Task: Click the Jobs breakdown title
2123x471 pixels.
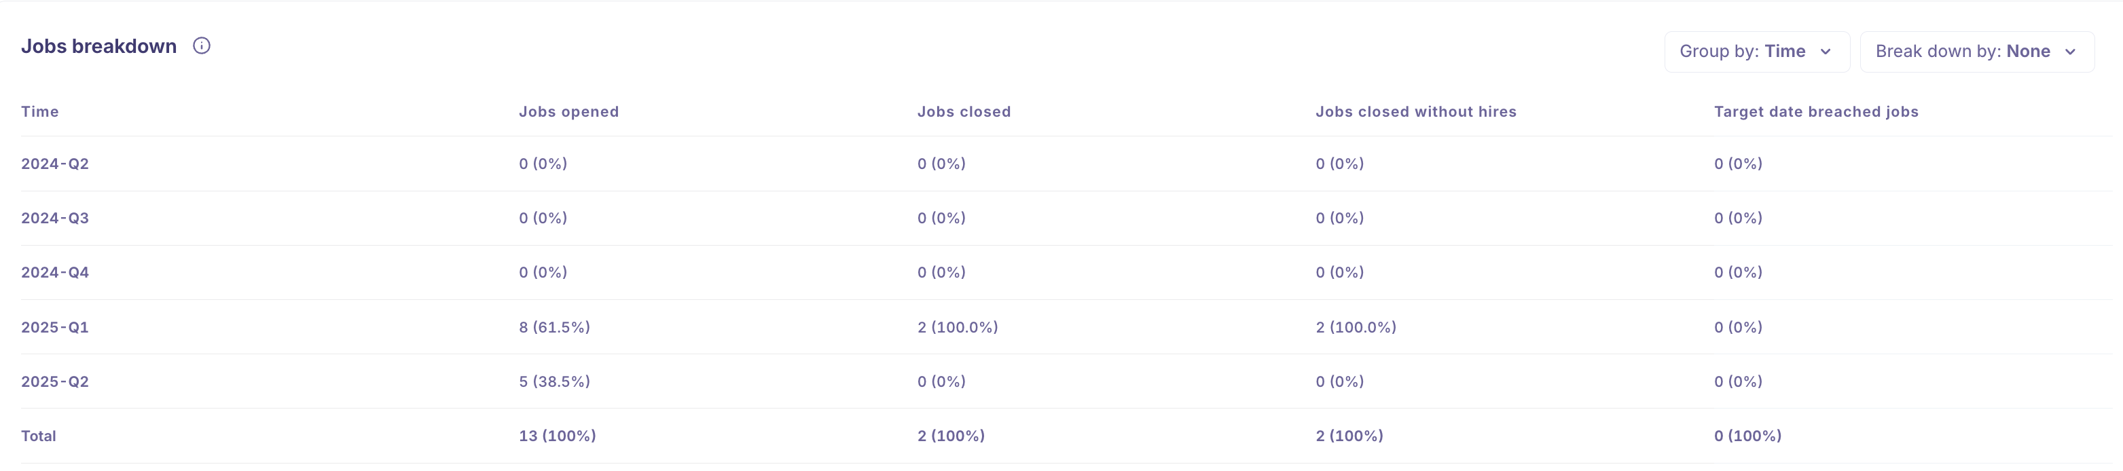Action: tap(99, 46)
